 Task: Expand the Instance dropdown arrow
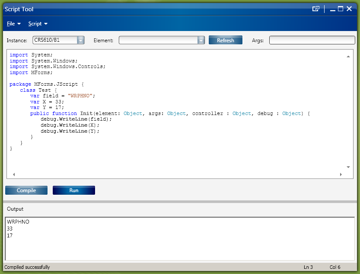81,40
